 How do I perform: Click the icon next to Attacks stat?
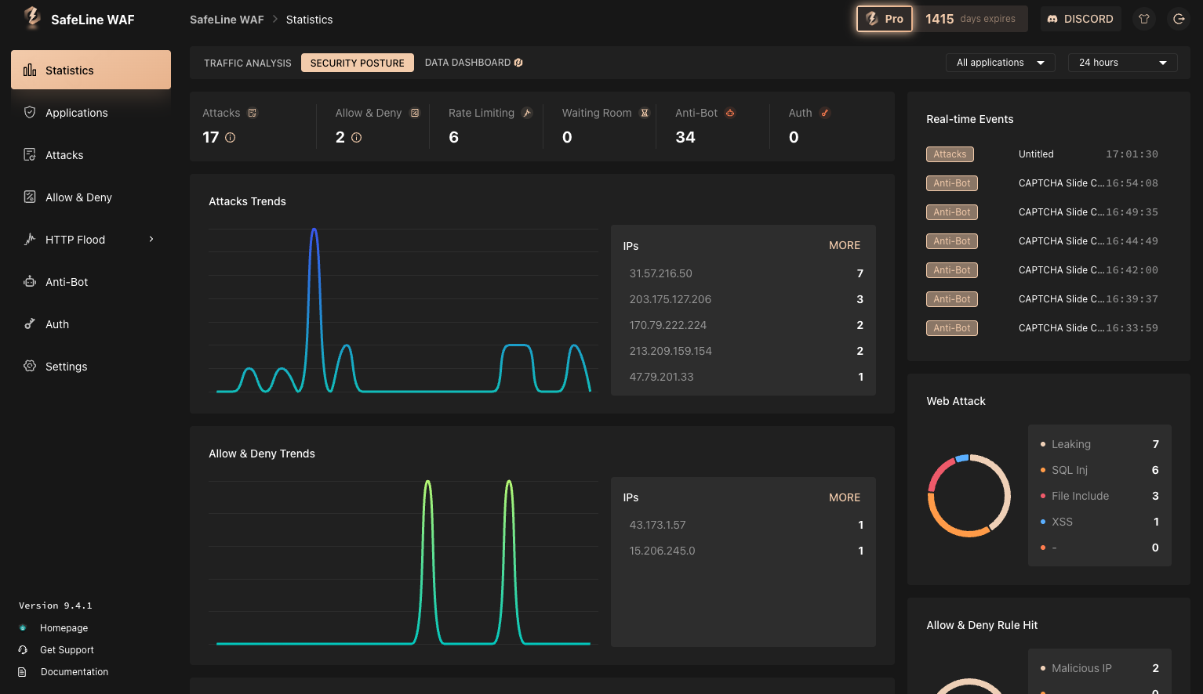click(253, 113)
